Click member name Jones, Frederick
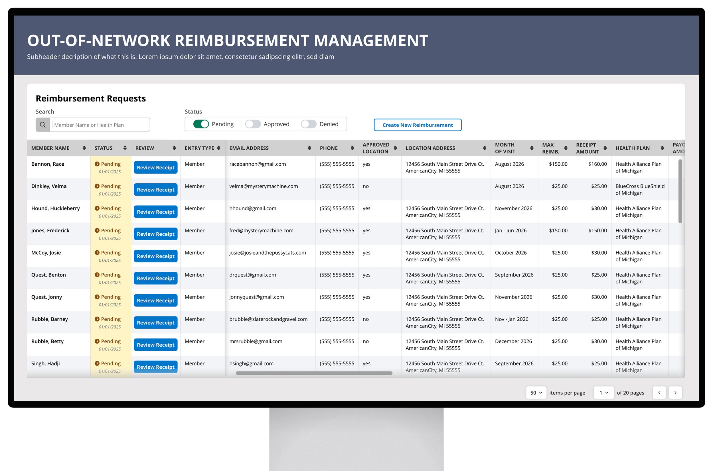The height and width of the screenshot is (471, 713). pyautogui.click(x=50, y=231)
